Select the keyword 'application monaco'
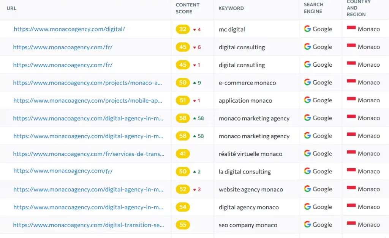Image resolution: width=389 pixels, height=238 pixels. (245, 101)
